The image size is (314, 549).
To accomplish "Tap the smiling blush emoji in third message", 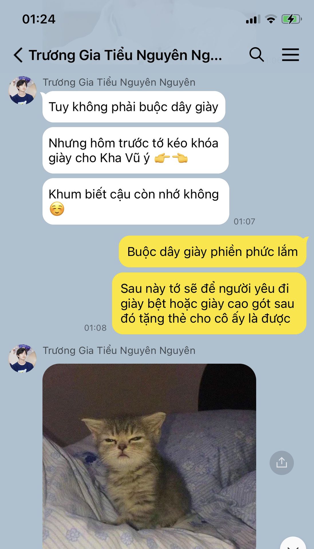I will click(57, 209).
